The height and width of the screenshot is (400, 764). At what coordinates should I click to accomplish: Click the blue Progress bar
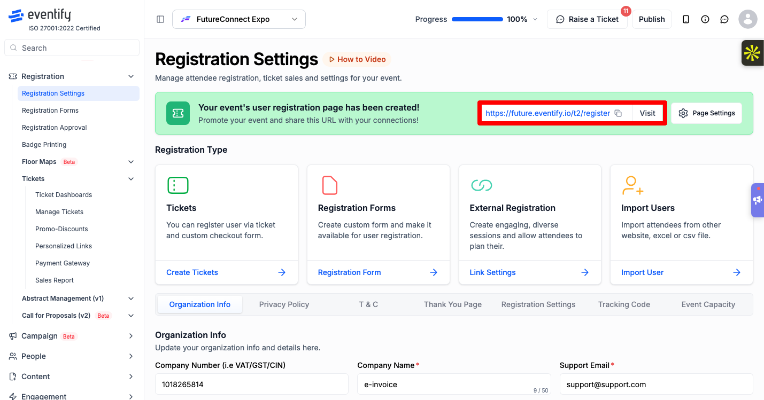[477, 19]
